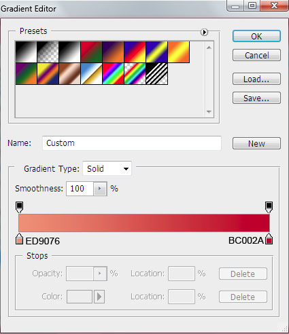Screen dimensions: 289x334
Task: Click New to add gradient preset
Action: click(256, 143)
